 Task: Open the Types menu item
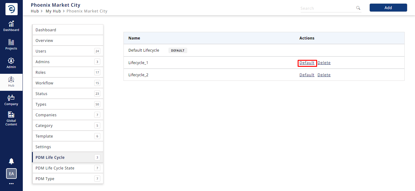68,104
